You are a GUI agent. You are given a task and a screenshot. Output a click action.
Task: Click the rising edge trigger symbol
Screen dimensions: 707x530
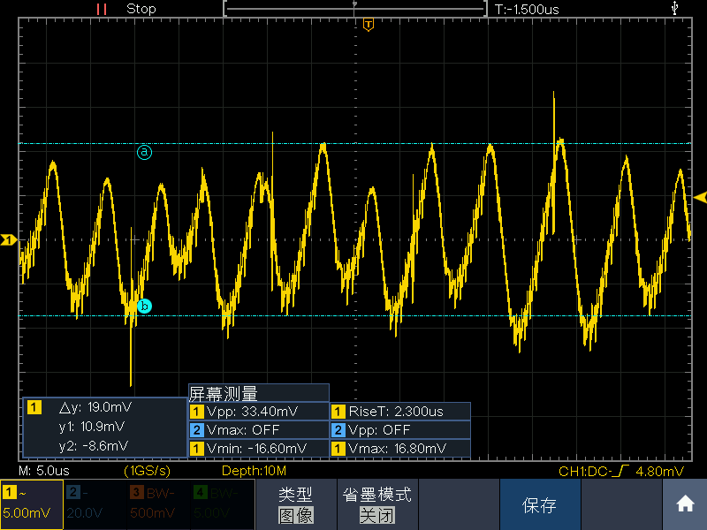click(621, 471)
